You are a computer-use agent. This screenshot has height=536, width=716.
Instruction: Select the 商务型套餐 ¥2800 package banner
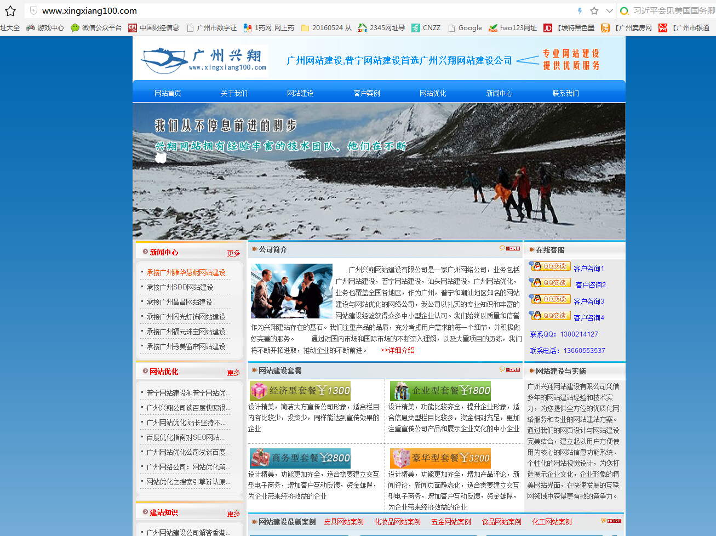click(300, 458)
